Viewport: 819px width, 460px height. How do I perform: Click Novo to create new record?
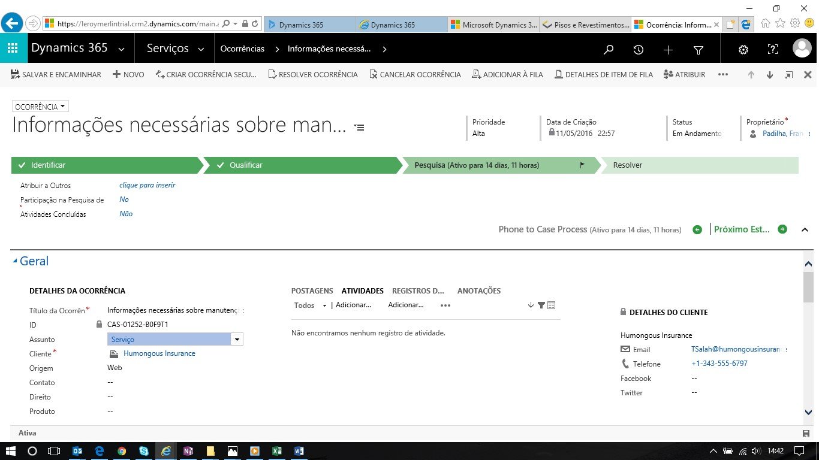128,75
